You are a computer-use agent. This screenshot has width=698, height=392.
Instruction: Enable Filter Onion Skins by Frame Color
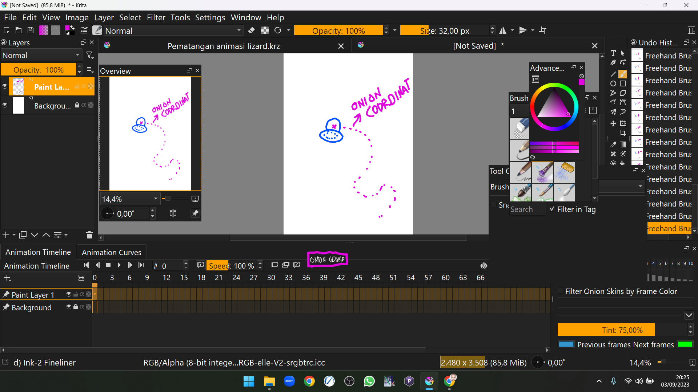coord(561,291)
